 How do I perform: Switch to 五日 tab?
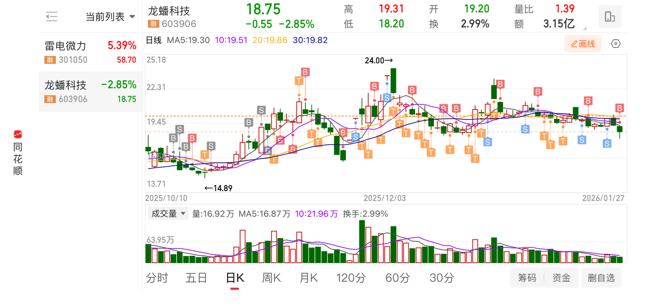196,278
